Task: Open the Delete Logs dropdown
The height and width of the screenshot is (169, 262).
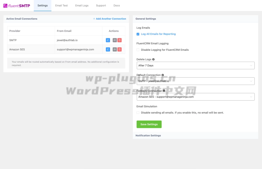Action: coord(196,66)
